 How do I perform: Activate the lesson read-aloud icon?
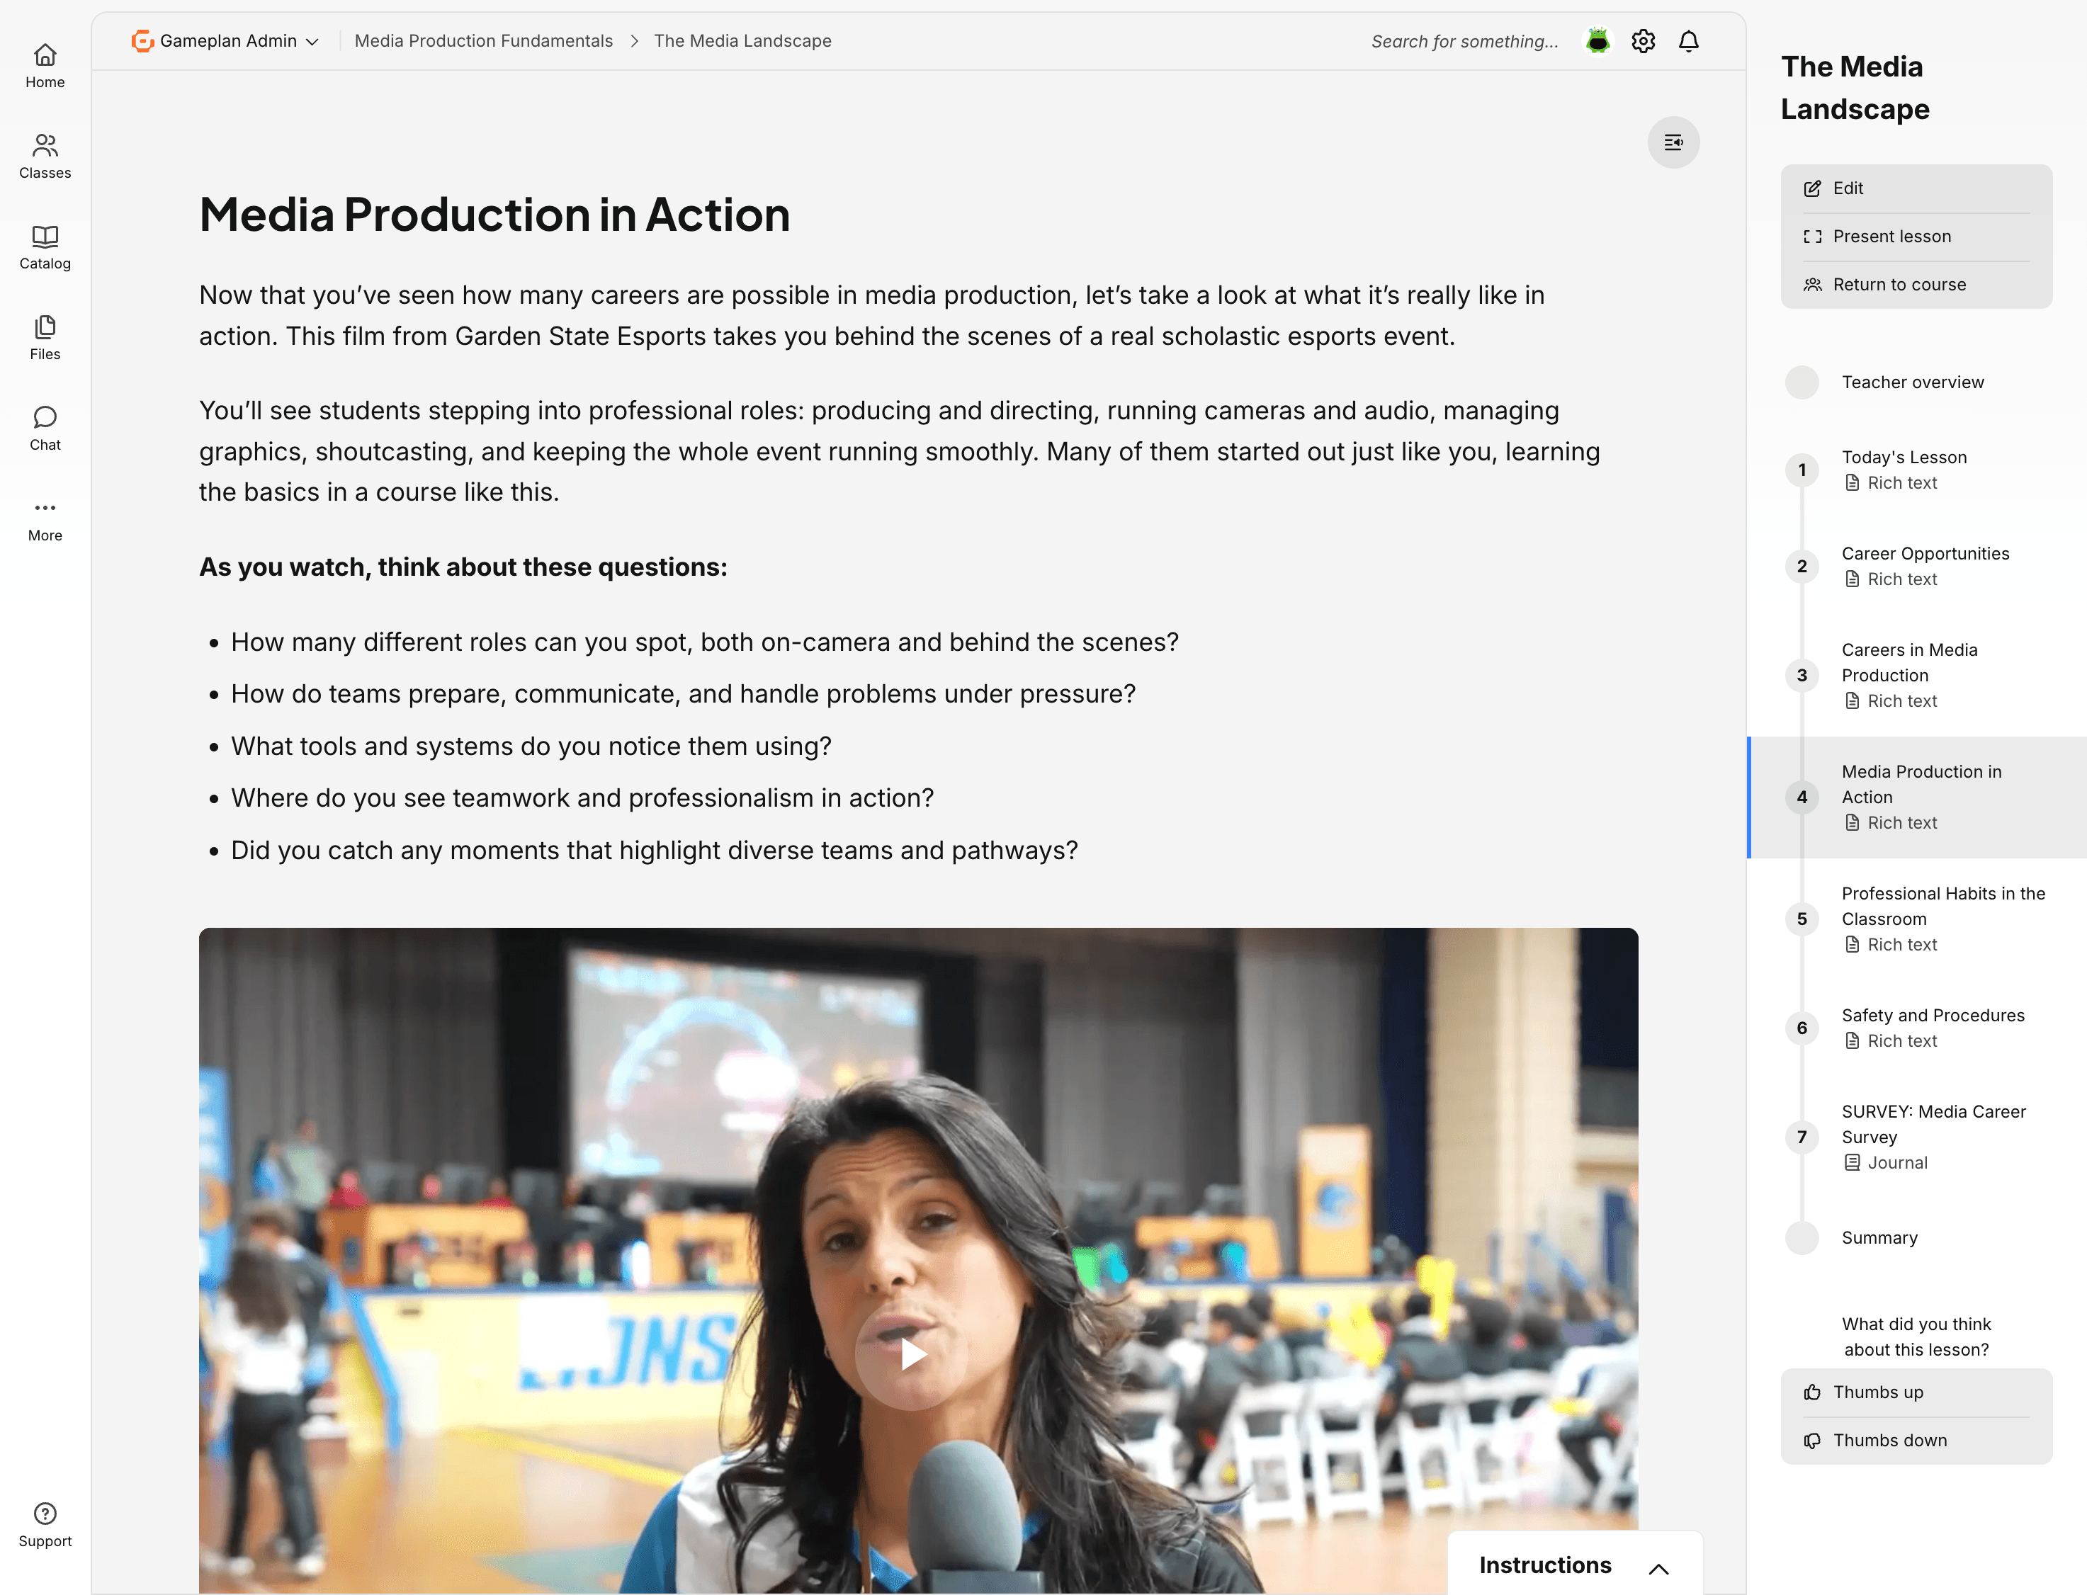(x=1674, y=142)
